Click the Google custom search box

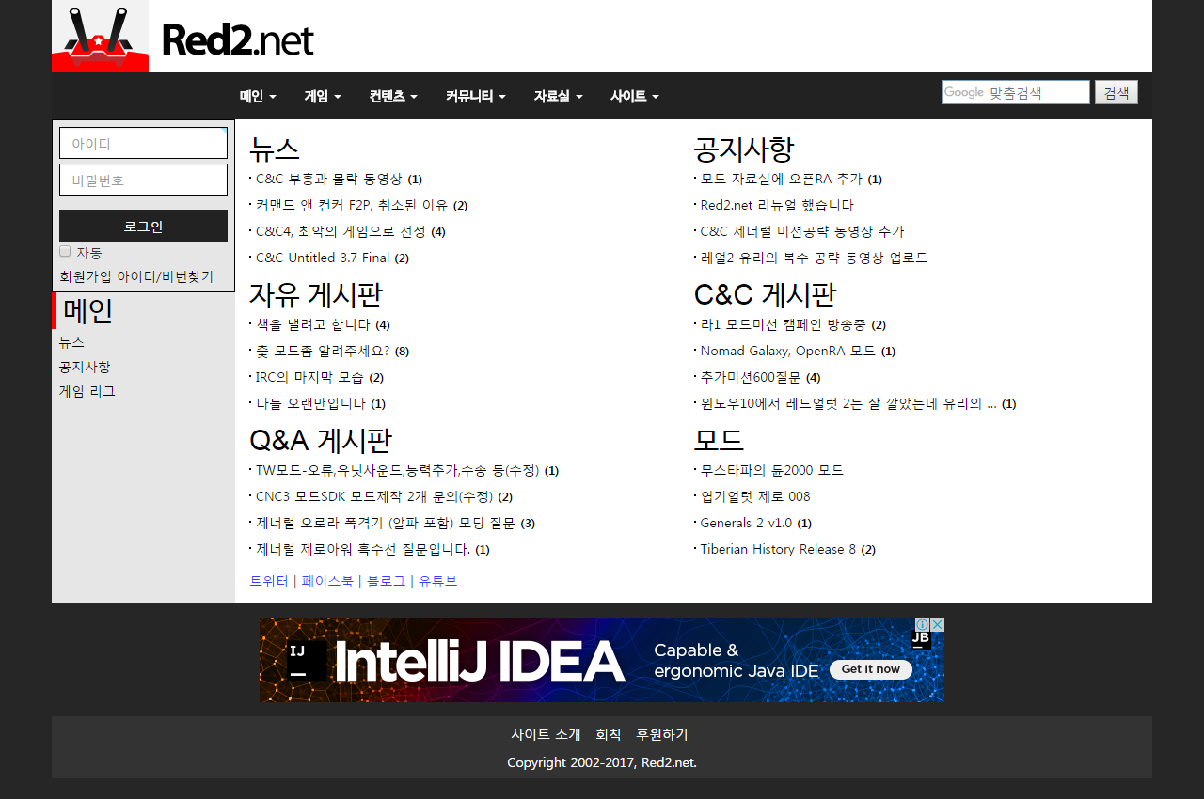pyautogui.click(x=1016, y=92)
